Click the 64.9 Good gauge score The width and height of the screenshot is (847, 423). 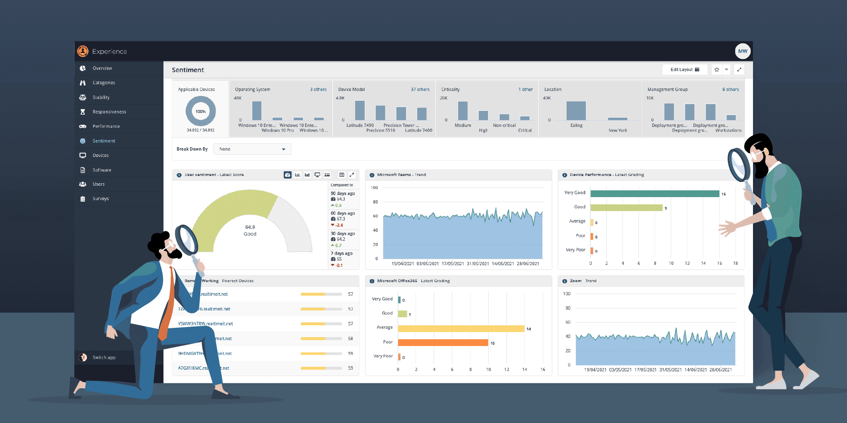point(250,231)
